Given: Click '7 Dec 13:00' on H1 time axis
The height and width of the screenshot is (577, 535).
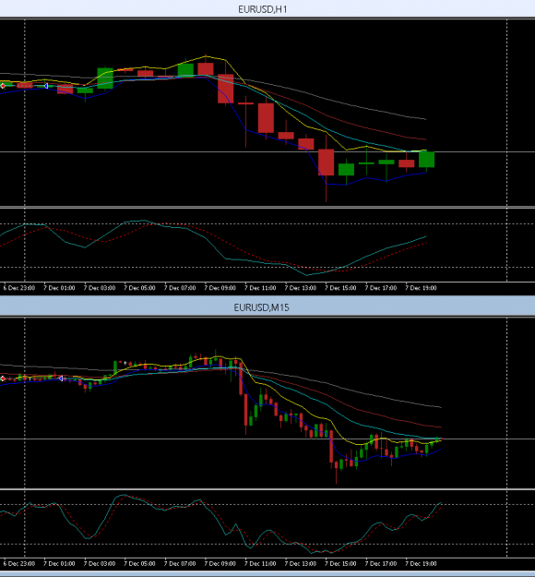Looking at the screenshot, I should point(301,288).
